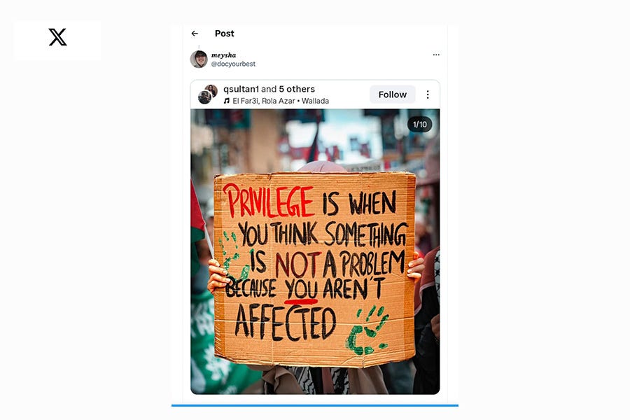Click the Post header title
This screenshot has width=630, height=420.
[x=224, y=34]
